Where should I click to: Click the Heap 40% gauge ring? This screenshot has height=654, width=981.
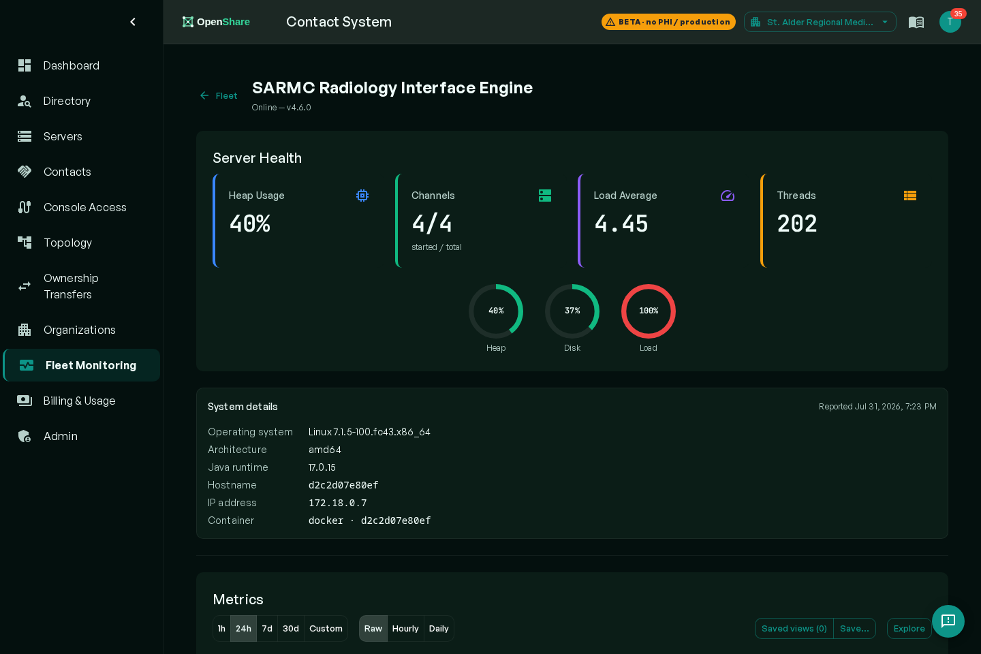tap(496, 311)
